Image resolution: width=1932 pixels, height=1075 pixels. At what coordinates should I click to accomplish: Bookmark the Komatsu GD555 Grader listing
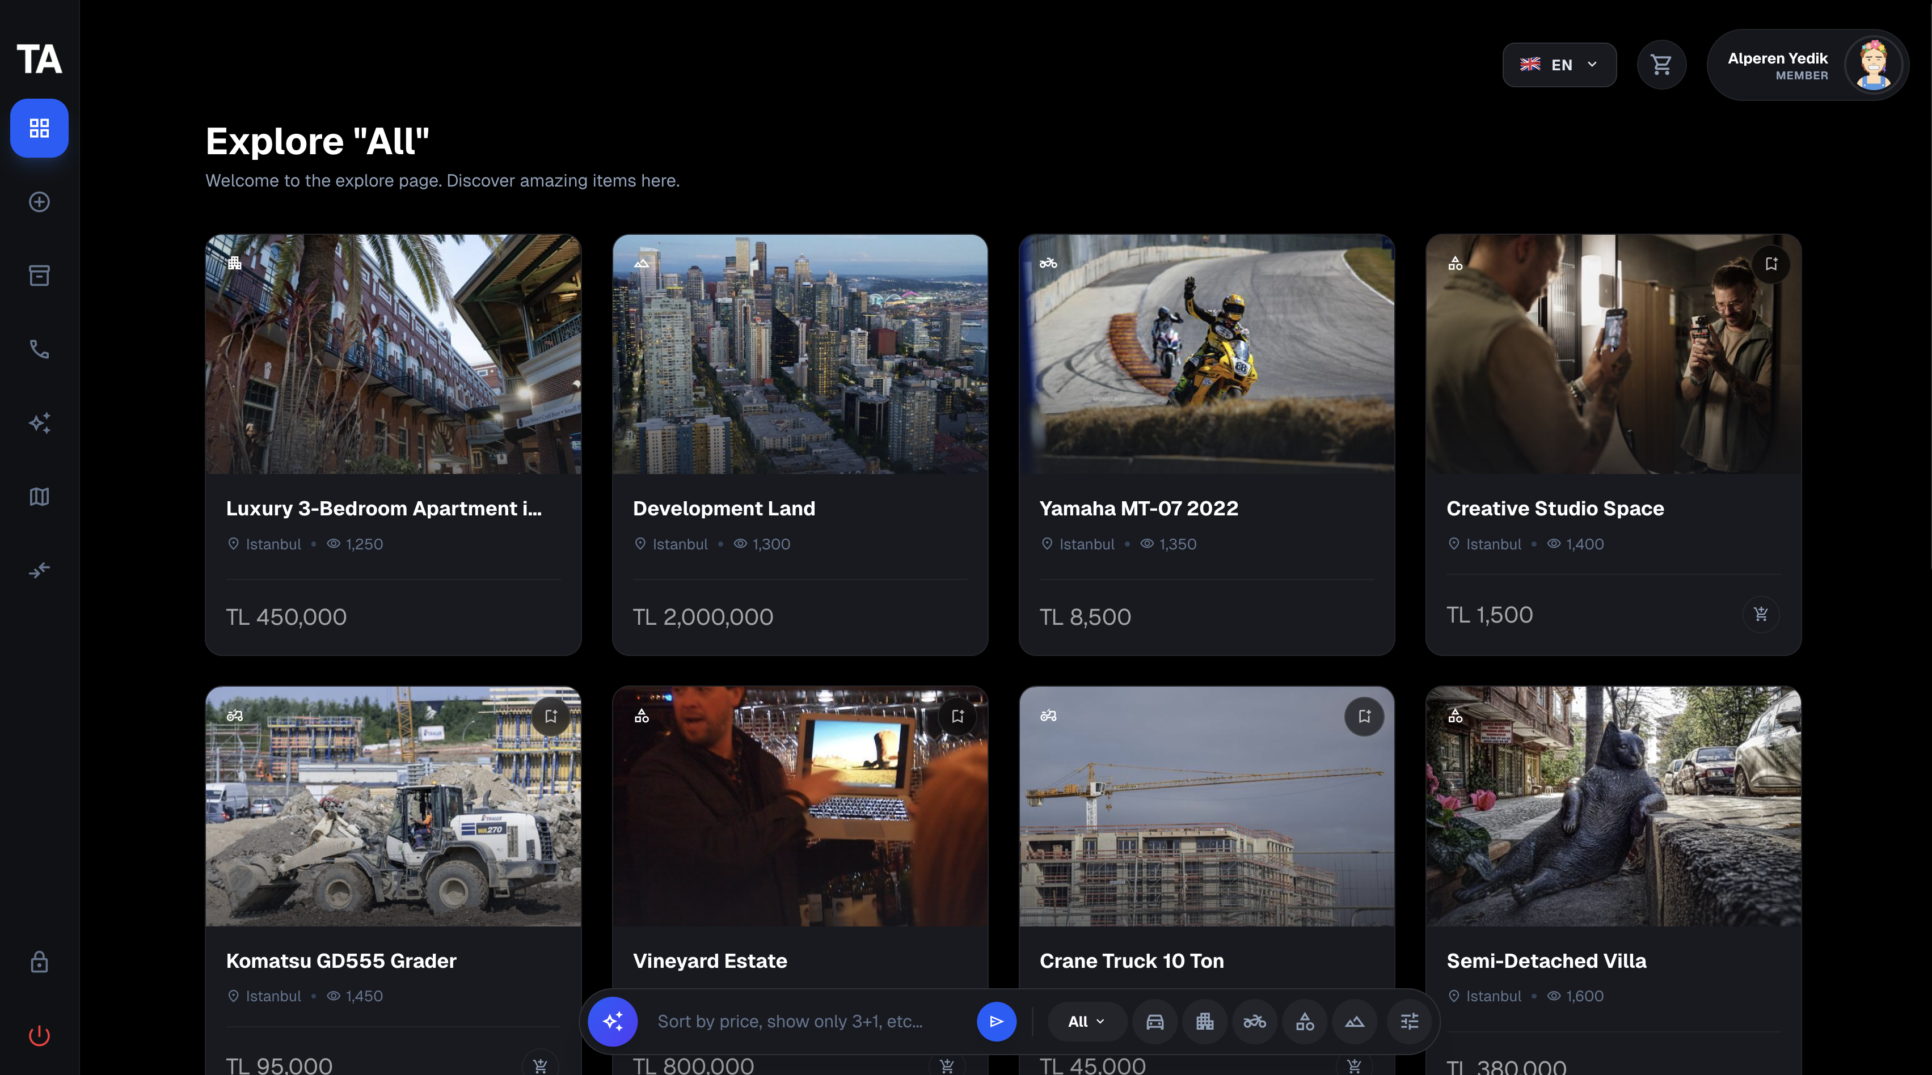[x=550, y=716]
